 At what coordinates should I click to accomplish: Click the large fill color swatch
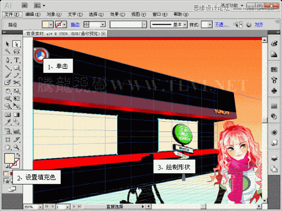coord(10,159)
